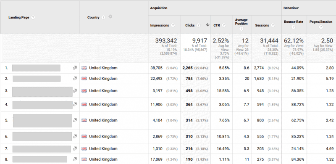The height and width of the screenshot is (164, 336).
Task: Select impressions cell 17,069
Action: pyautogui.click(x=156, y=159)
